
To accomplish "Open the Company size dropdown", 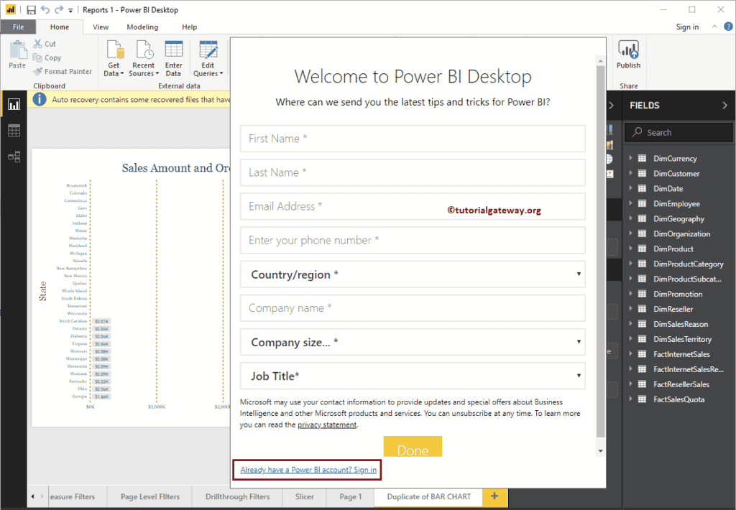I will [x=579, y=342].
